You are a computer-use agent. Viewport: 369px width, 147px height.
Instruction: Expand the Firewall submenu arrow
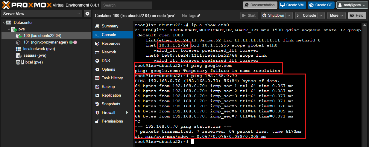tap(127, 113)
